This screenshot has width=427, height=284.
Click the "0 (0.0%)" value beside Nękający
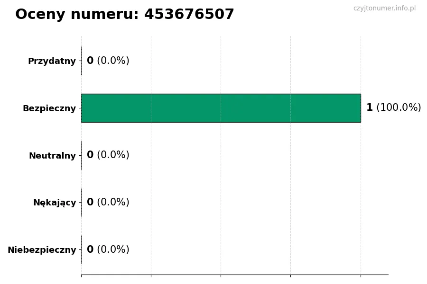pyautogui.click(x=108, y=203)
